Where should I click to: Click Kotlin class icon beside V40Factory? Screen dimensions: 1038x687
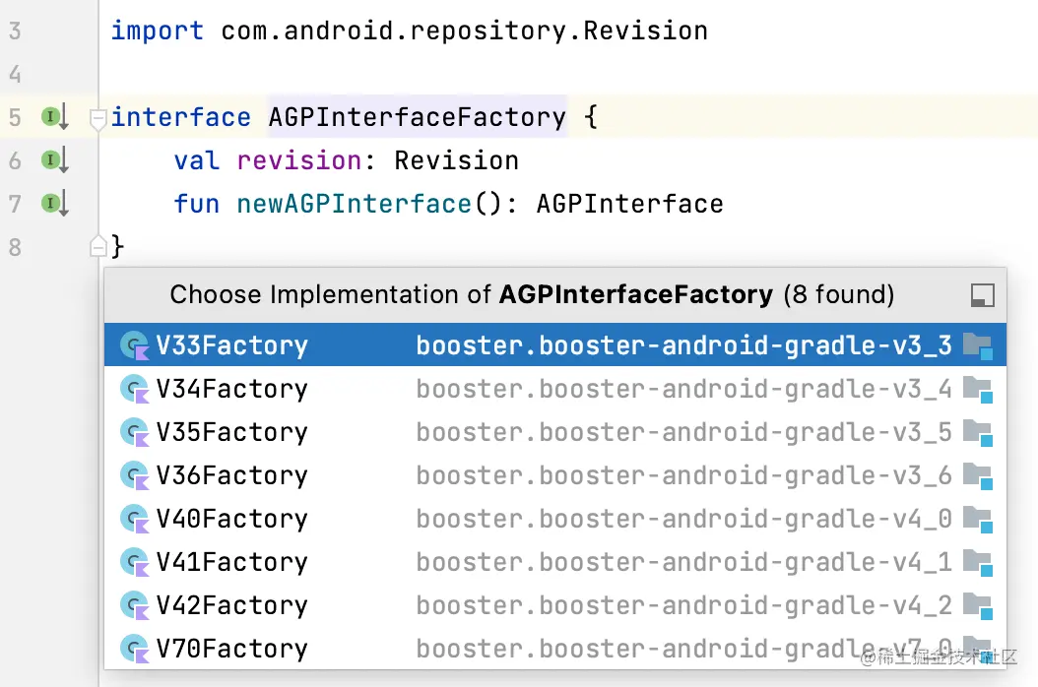(134, 519)
